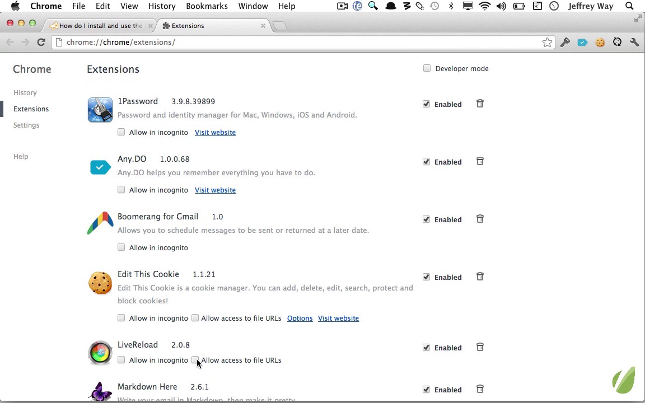Viewport: 645px width, 403px height.
Task: Allow Edit This Cookie in incognito
Action: click(121, 318)
